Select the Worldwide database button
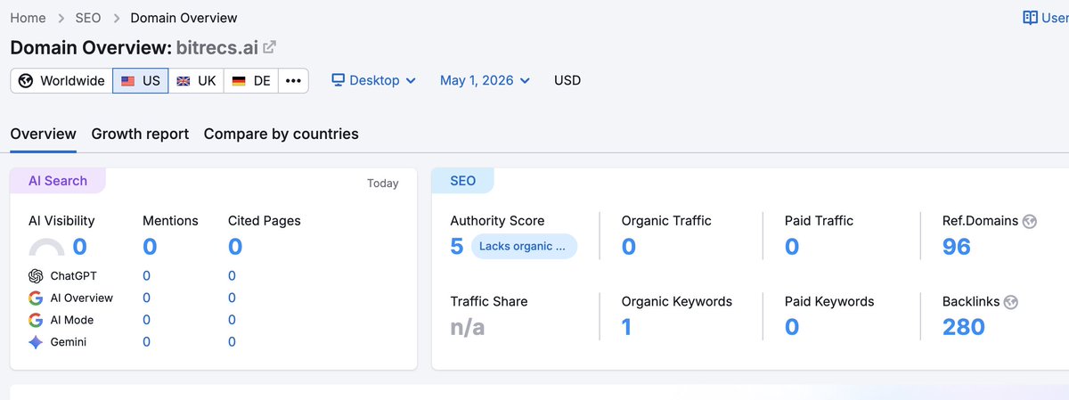This screenshot has width=1069, height=400. 61,80
